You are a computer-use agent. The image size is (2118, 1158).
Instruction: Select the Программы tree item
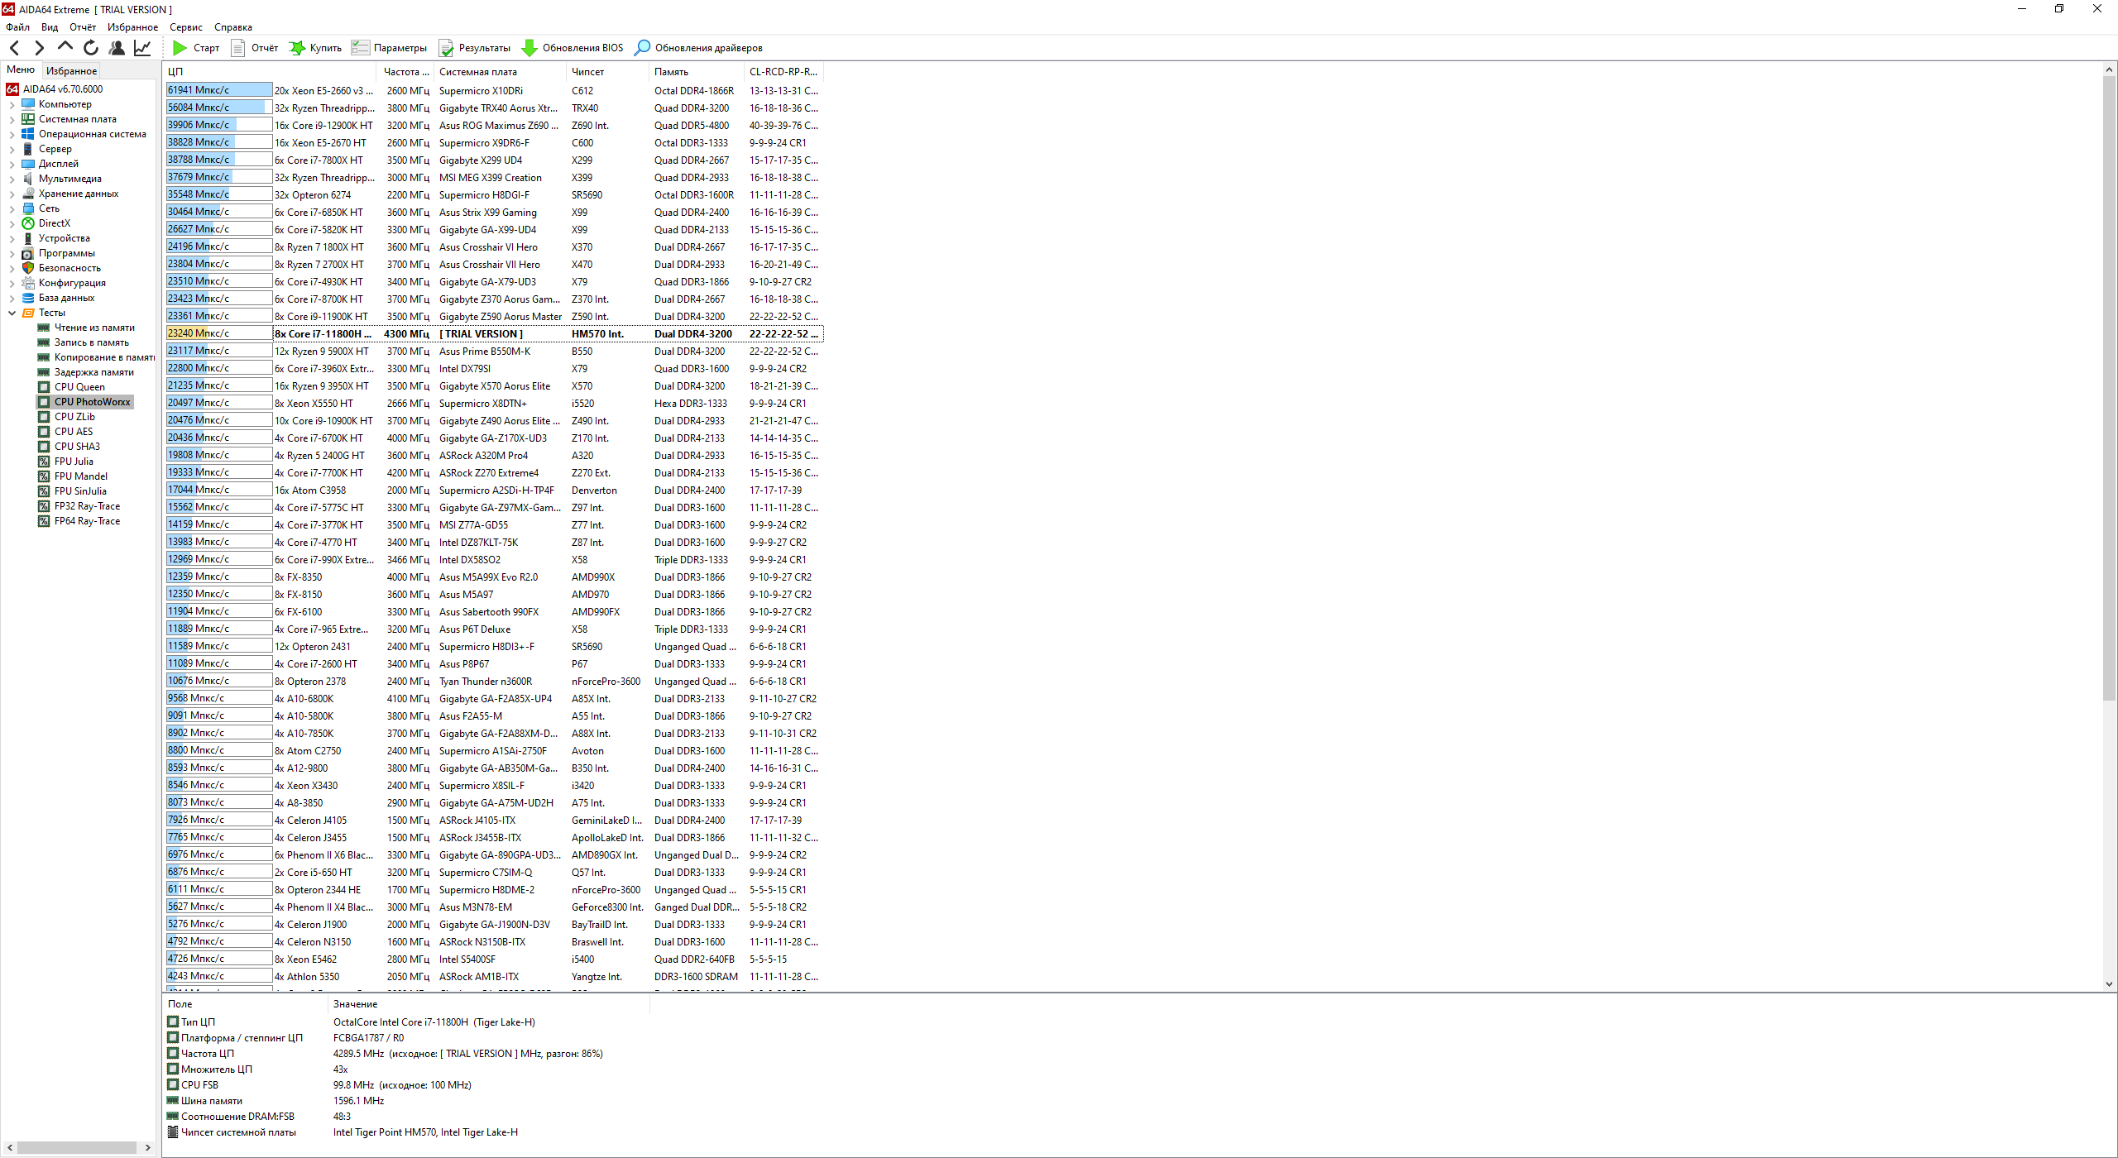[66, 253]
